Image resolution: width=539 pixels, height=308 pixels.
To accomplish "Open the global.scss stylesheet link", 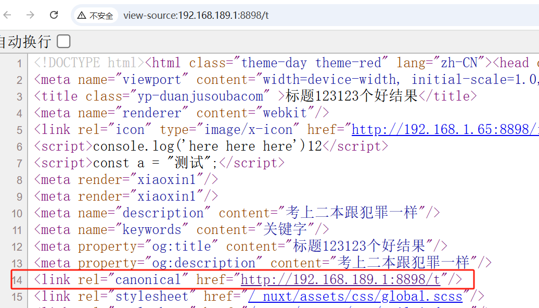I will point(355,297).
